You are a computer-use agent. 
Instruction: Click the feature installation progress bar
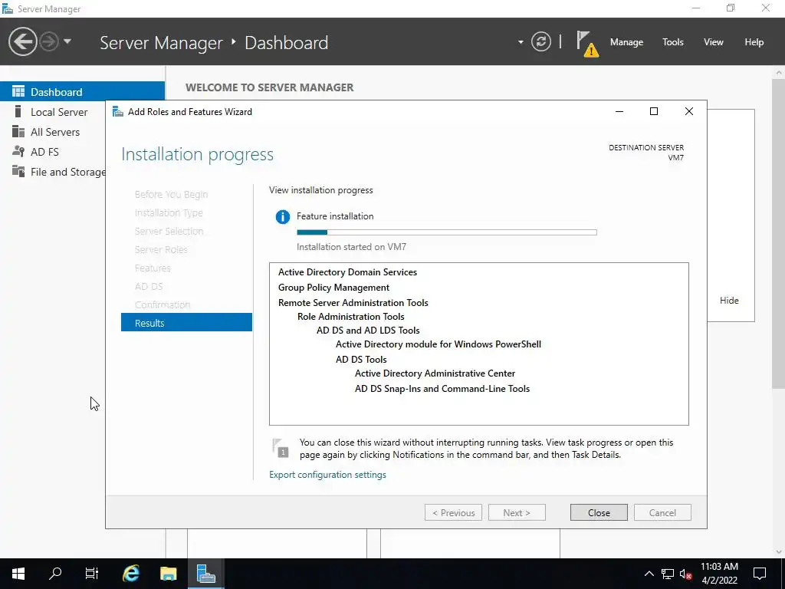tap(447, 232)
